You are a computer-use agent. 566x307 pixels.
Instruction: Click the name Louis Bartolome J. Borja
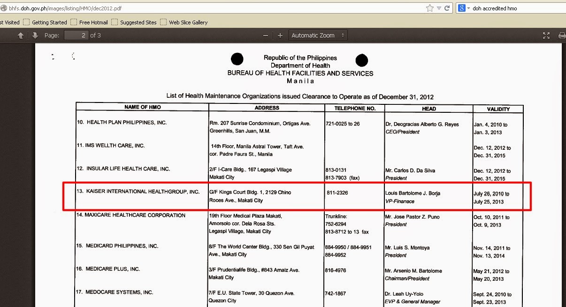pyautogui.click(x=413, y=193)
